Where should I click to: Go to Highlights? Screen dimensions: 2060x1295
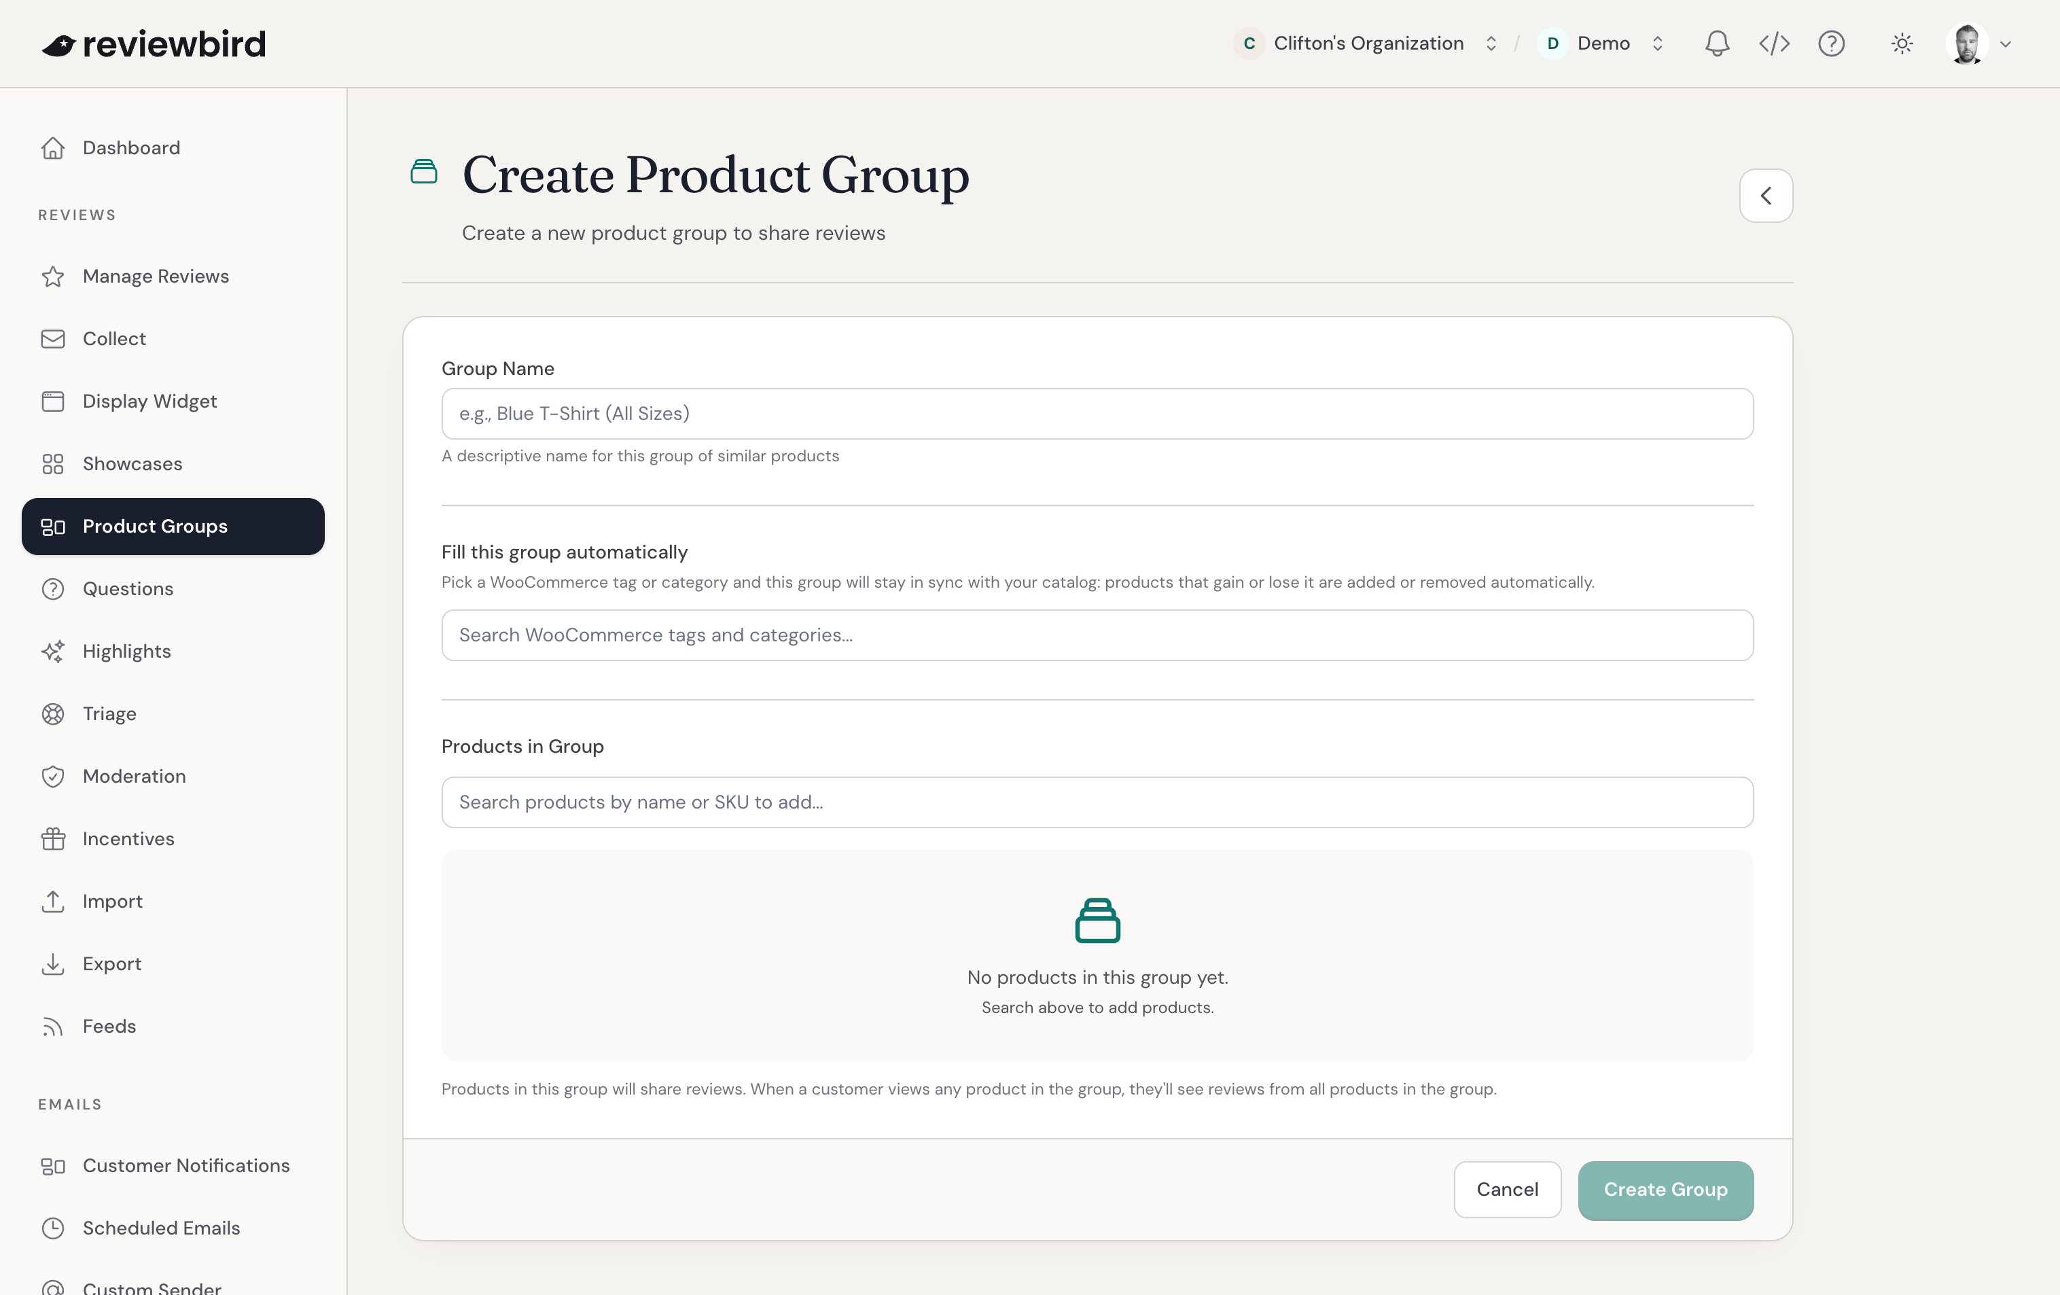[x=173, y=652]
